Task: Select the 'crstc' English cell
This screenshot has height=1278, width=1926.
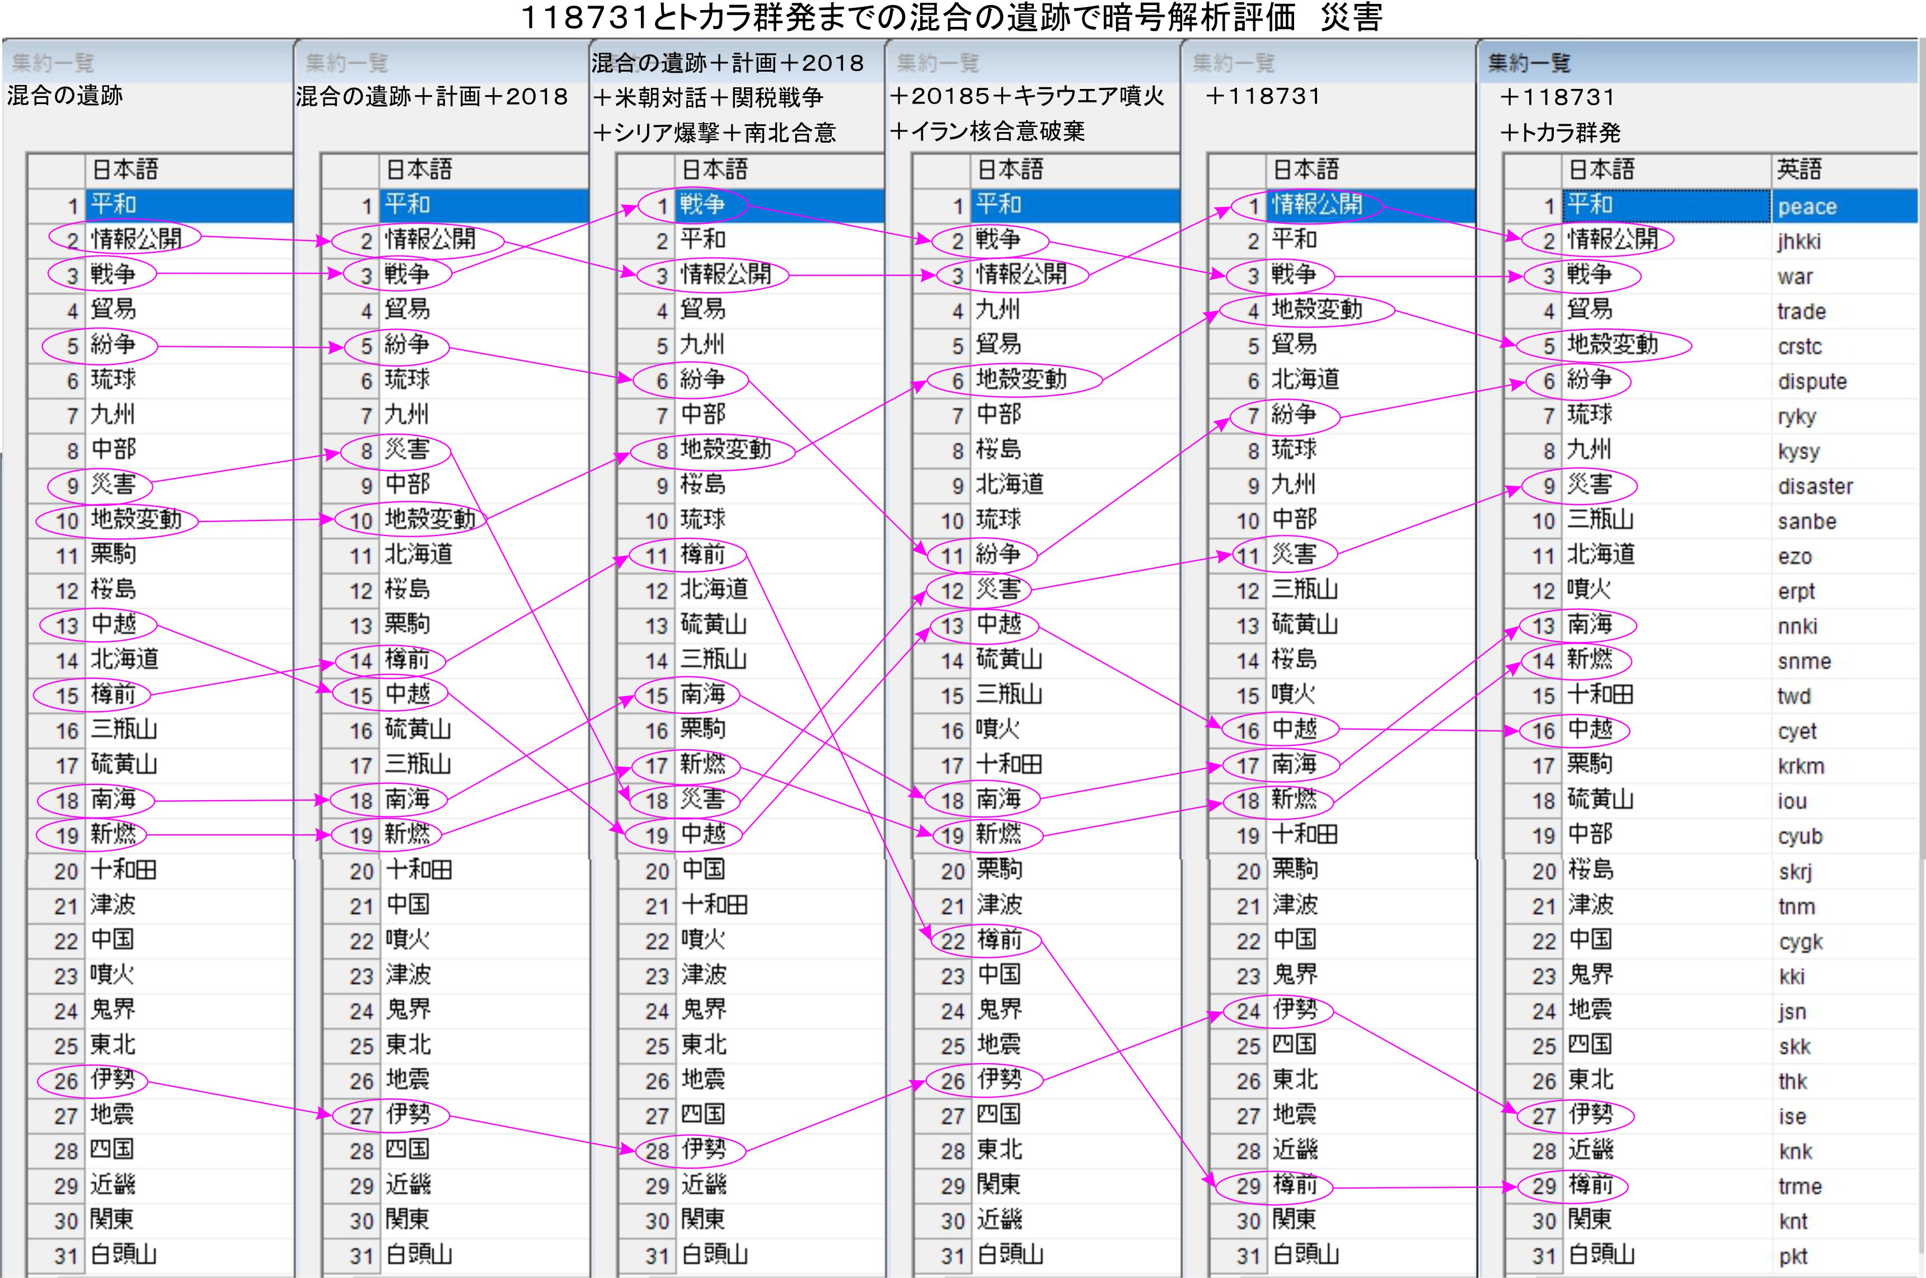Action: (1799, 346)
